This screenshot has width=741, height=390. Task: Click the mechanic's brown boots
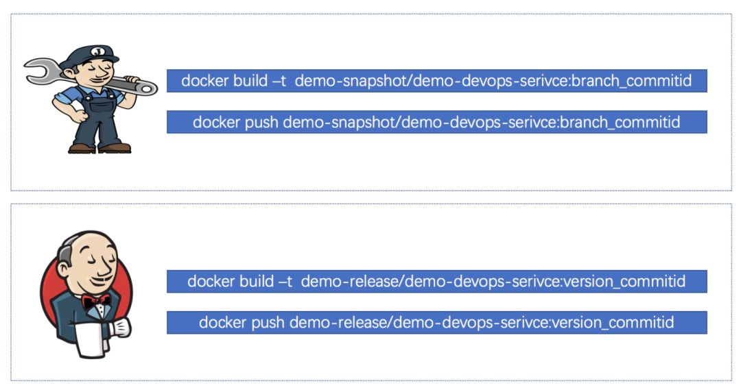99,147
